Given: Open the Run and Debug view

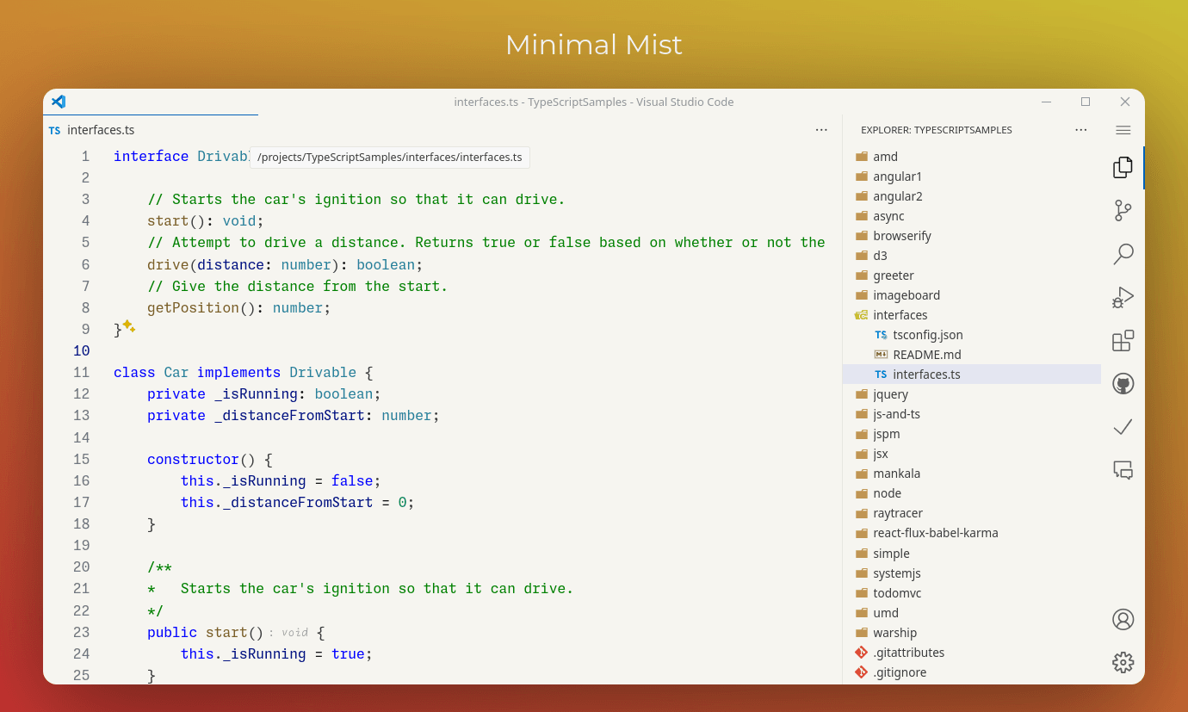Looking at the screenshot, I should (x=1123, y=297).
